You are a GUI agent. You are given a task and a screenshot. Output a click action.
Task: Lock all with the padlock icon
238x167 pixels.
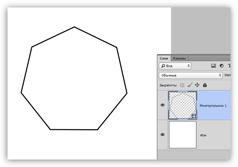tap(205, 85)
